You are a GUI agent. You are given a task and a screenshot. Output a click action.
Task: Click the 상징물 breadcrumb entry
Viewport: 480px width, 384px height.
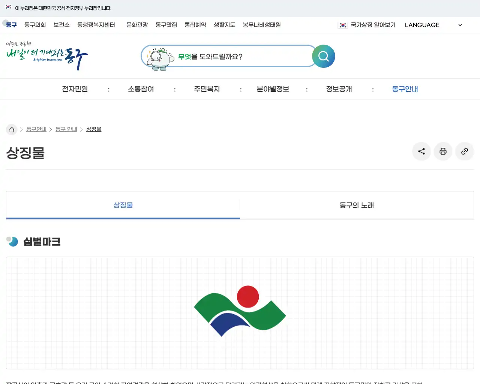(93, 129)
